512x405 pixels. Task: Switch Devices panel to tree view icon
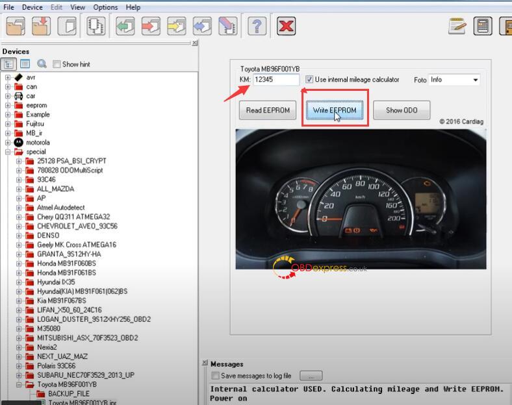(8, 64)
